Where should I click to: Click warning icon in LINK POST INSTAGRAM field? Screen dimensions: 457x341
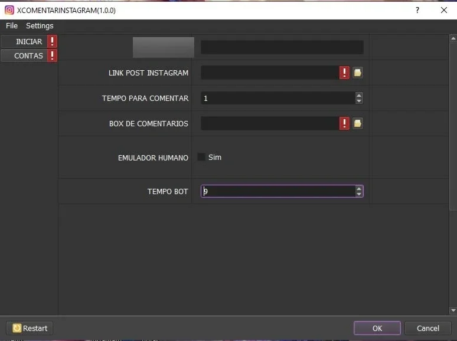(344, 73)
